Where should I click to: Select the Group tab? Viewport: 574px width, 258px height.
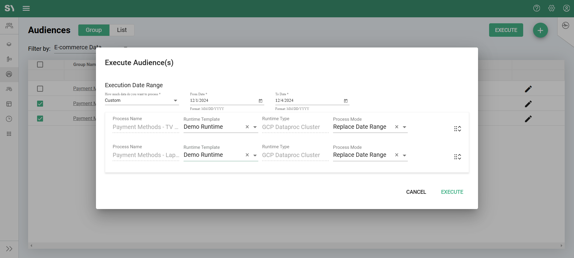94,30
